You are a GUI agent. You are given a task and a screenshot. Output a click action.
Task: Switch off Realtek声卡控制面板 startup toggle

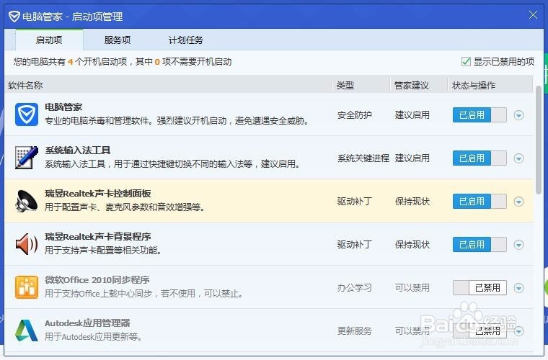(479, 202)
